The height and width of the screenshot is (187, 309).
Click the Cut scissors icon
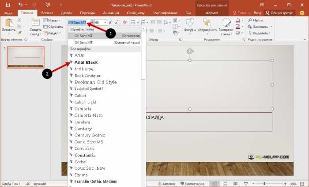click(x=19, y=20)
